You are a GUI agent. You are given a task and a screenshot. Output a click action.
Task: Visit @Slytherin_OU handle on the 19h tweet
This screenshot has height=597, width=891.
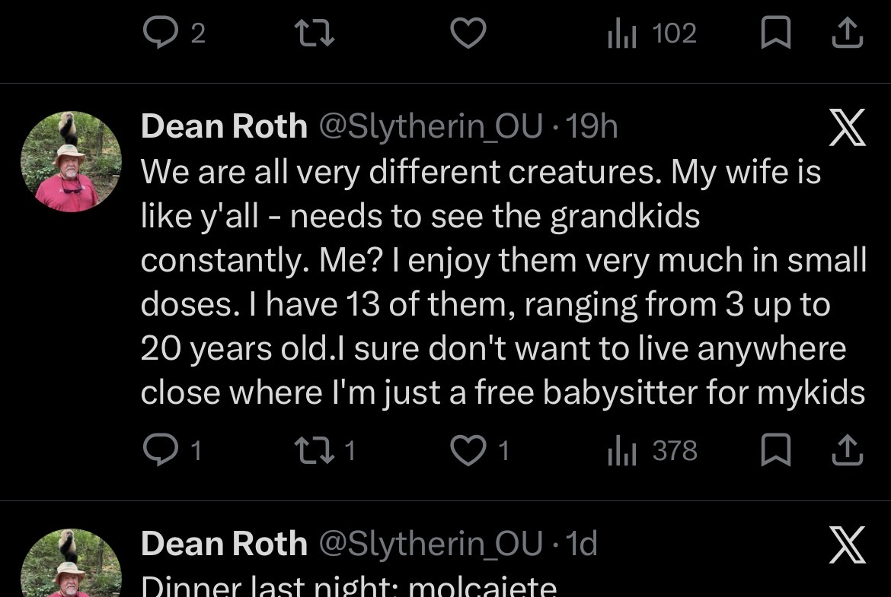tap(430, 126)
